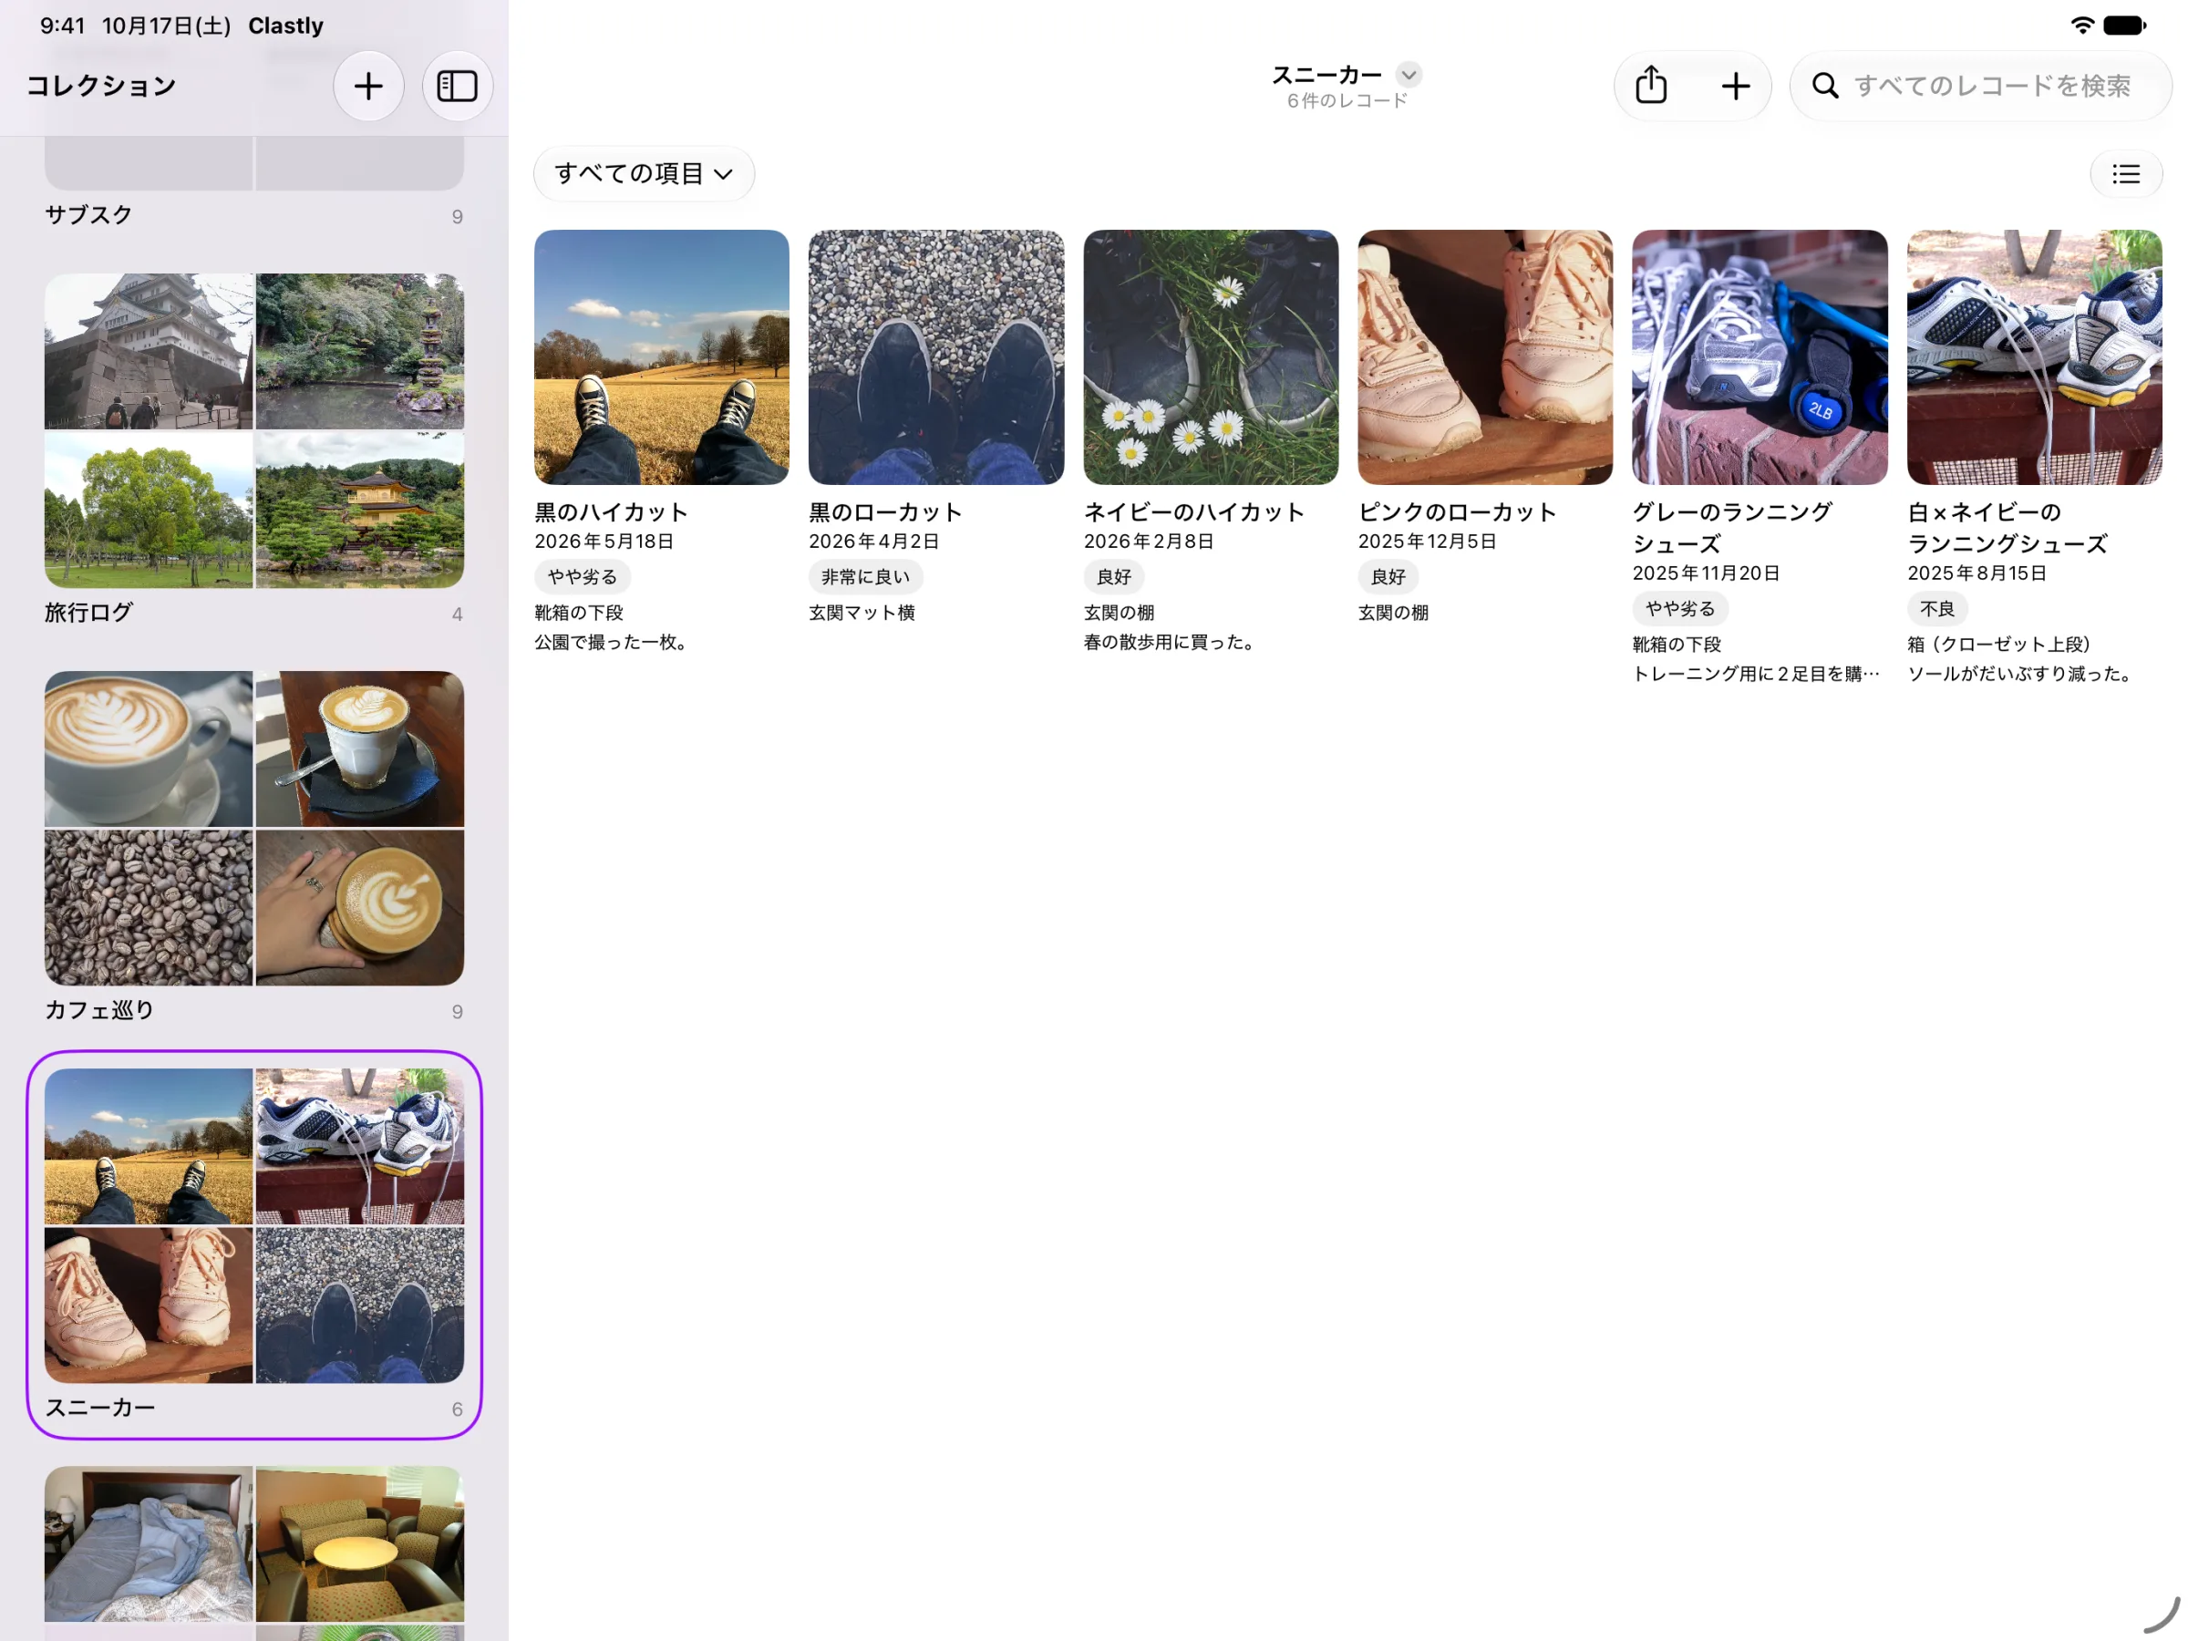
Task: Click the 非常に良い condition tag
Action: [865, 577]
